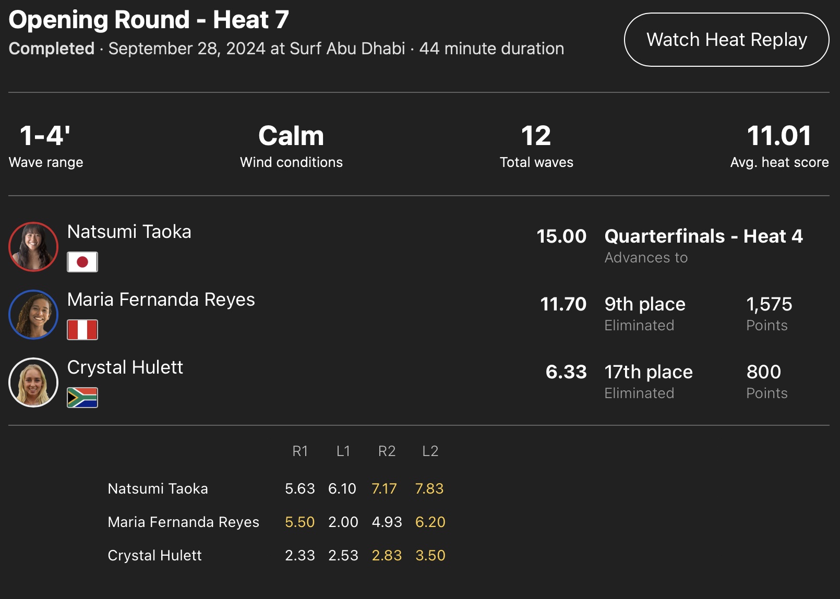Click the L1 column header
Image resolution: width=840 pixels, height=599 pixels.
click(343, 451)
